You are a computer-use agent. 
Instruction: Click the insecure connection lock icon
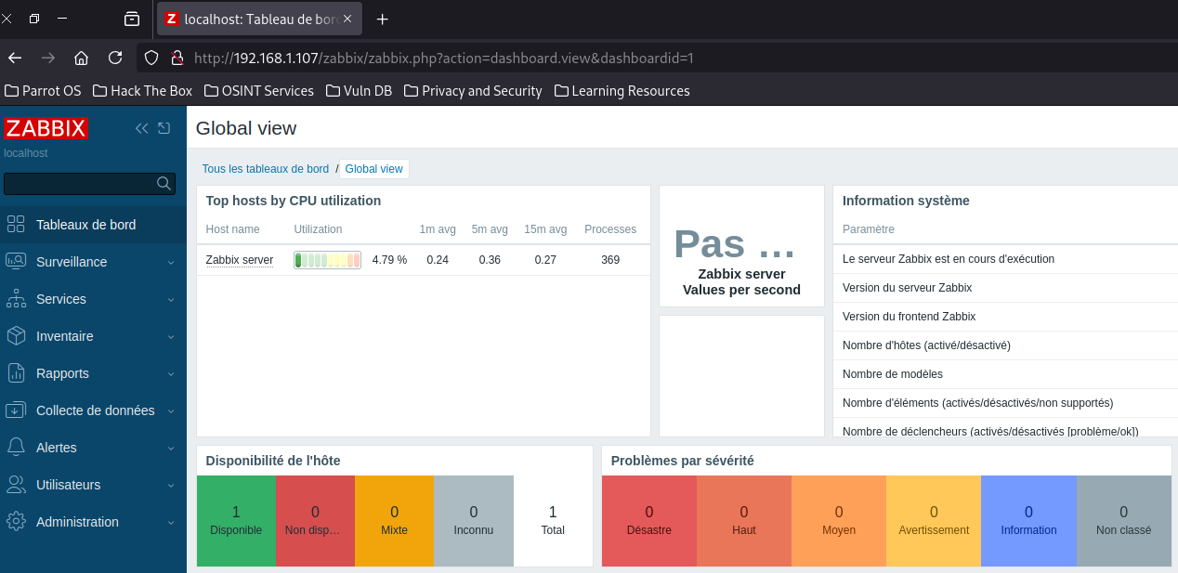coord(177,58)
